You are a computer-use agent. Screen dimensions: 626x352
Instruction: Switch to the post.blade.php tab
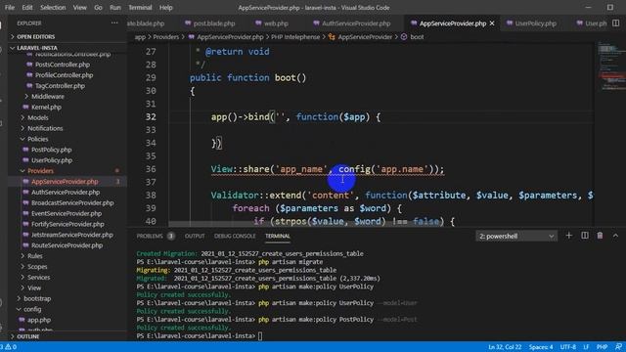(209, 23)
